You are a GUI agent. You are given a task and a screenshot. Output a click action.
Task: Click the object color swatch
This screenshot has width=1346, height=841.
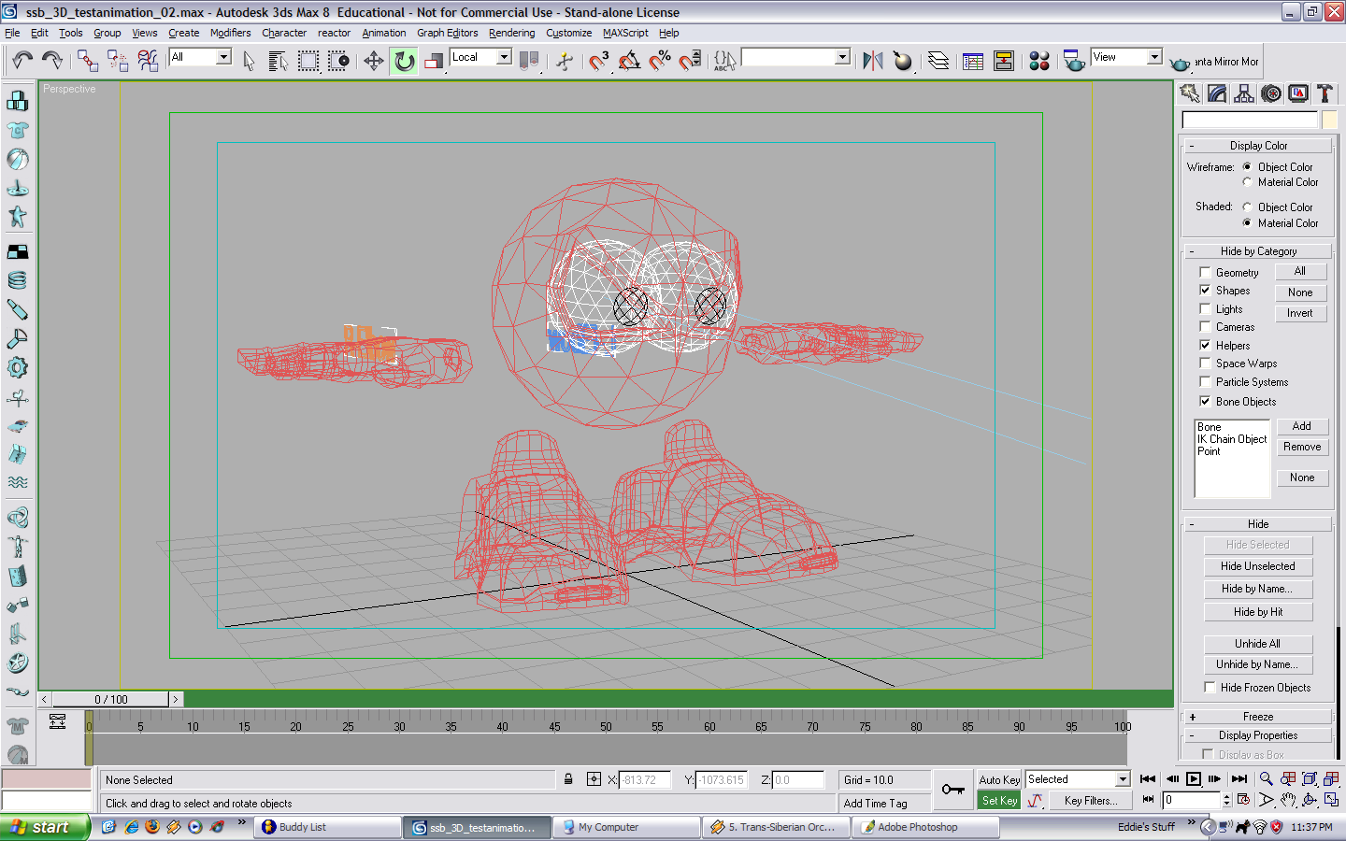coord(1329,120)
